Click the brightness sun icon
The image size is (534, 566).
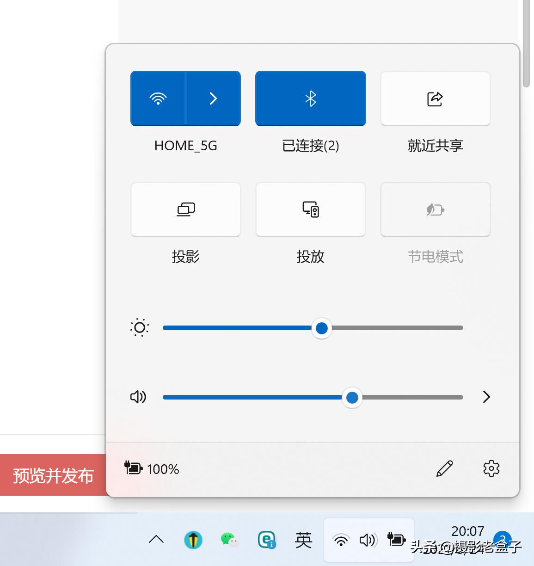point(139,328)
